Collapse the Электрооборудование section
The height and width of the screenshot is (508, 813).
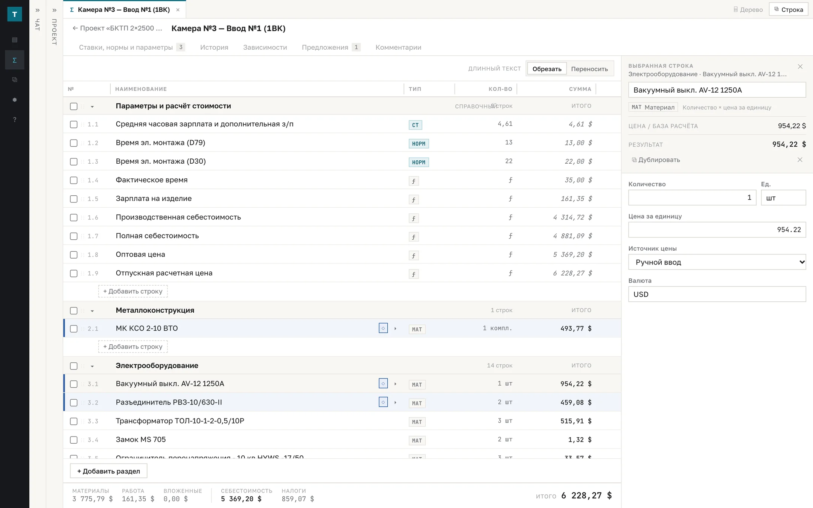coord(92,367)
